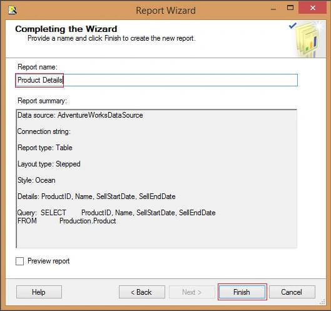
Task: Click the Report name input field
Action: click(x=156, y=80)
